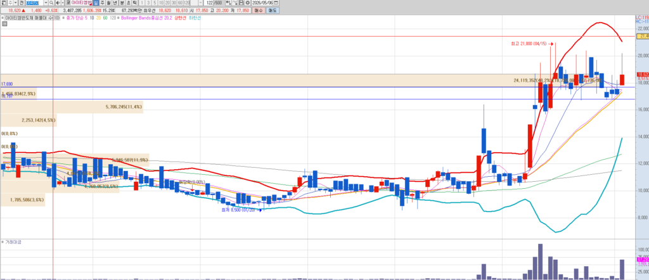Viewport: 649px width, 280px height.
Task: Choose the 20 interval button
Action: click(167, 3)
